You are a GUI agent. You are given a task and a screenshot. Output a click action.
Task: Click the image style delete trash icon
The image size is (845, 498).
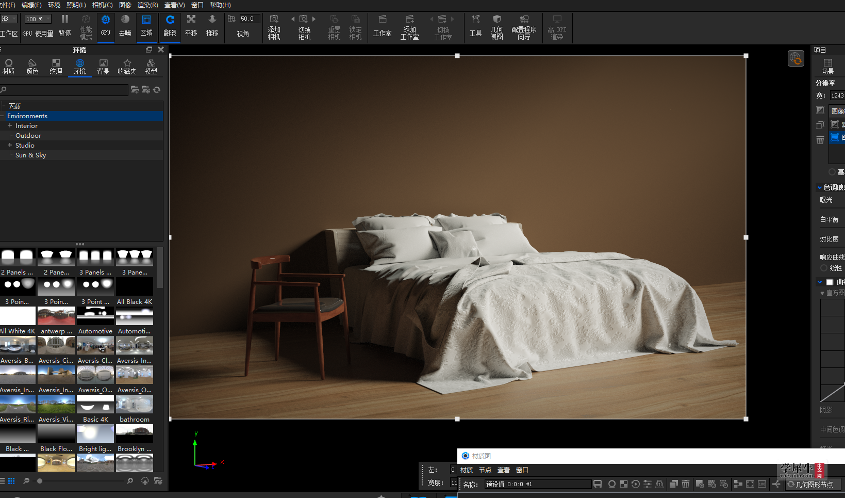tap(820, 139)
